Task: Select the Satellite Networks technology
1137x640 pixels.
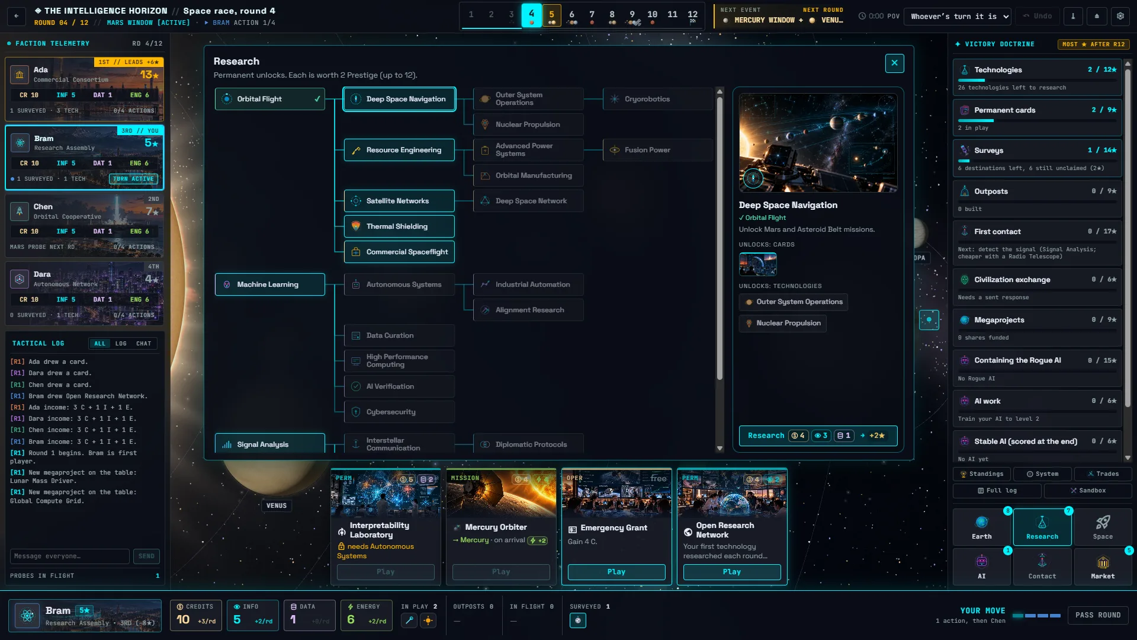Action: pyautogui.click(x=399, y=201)
